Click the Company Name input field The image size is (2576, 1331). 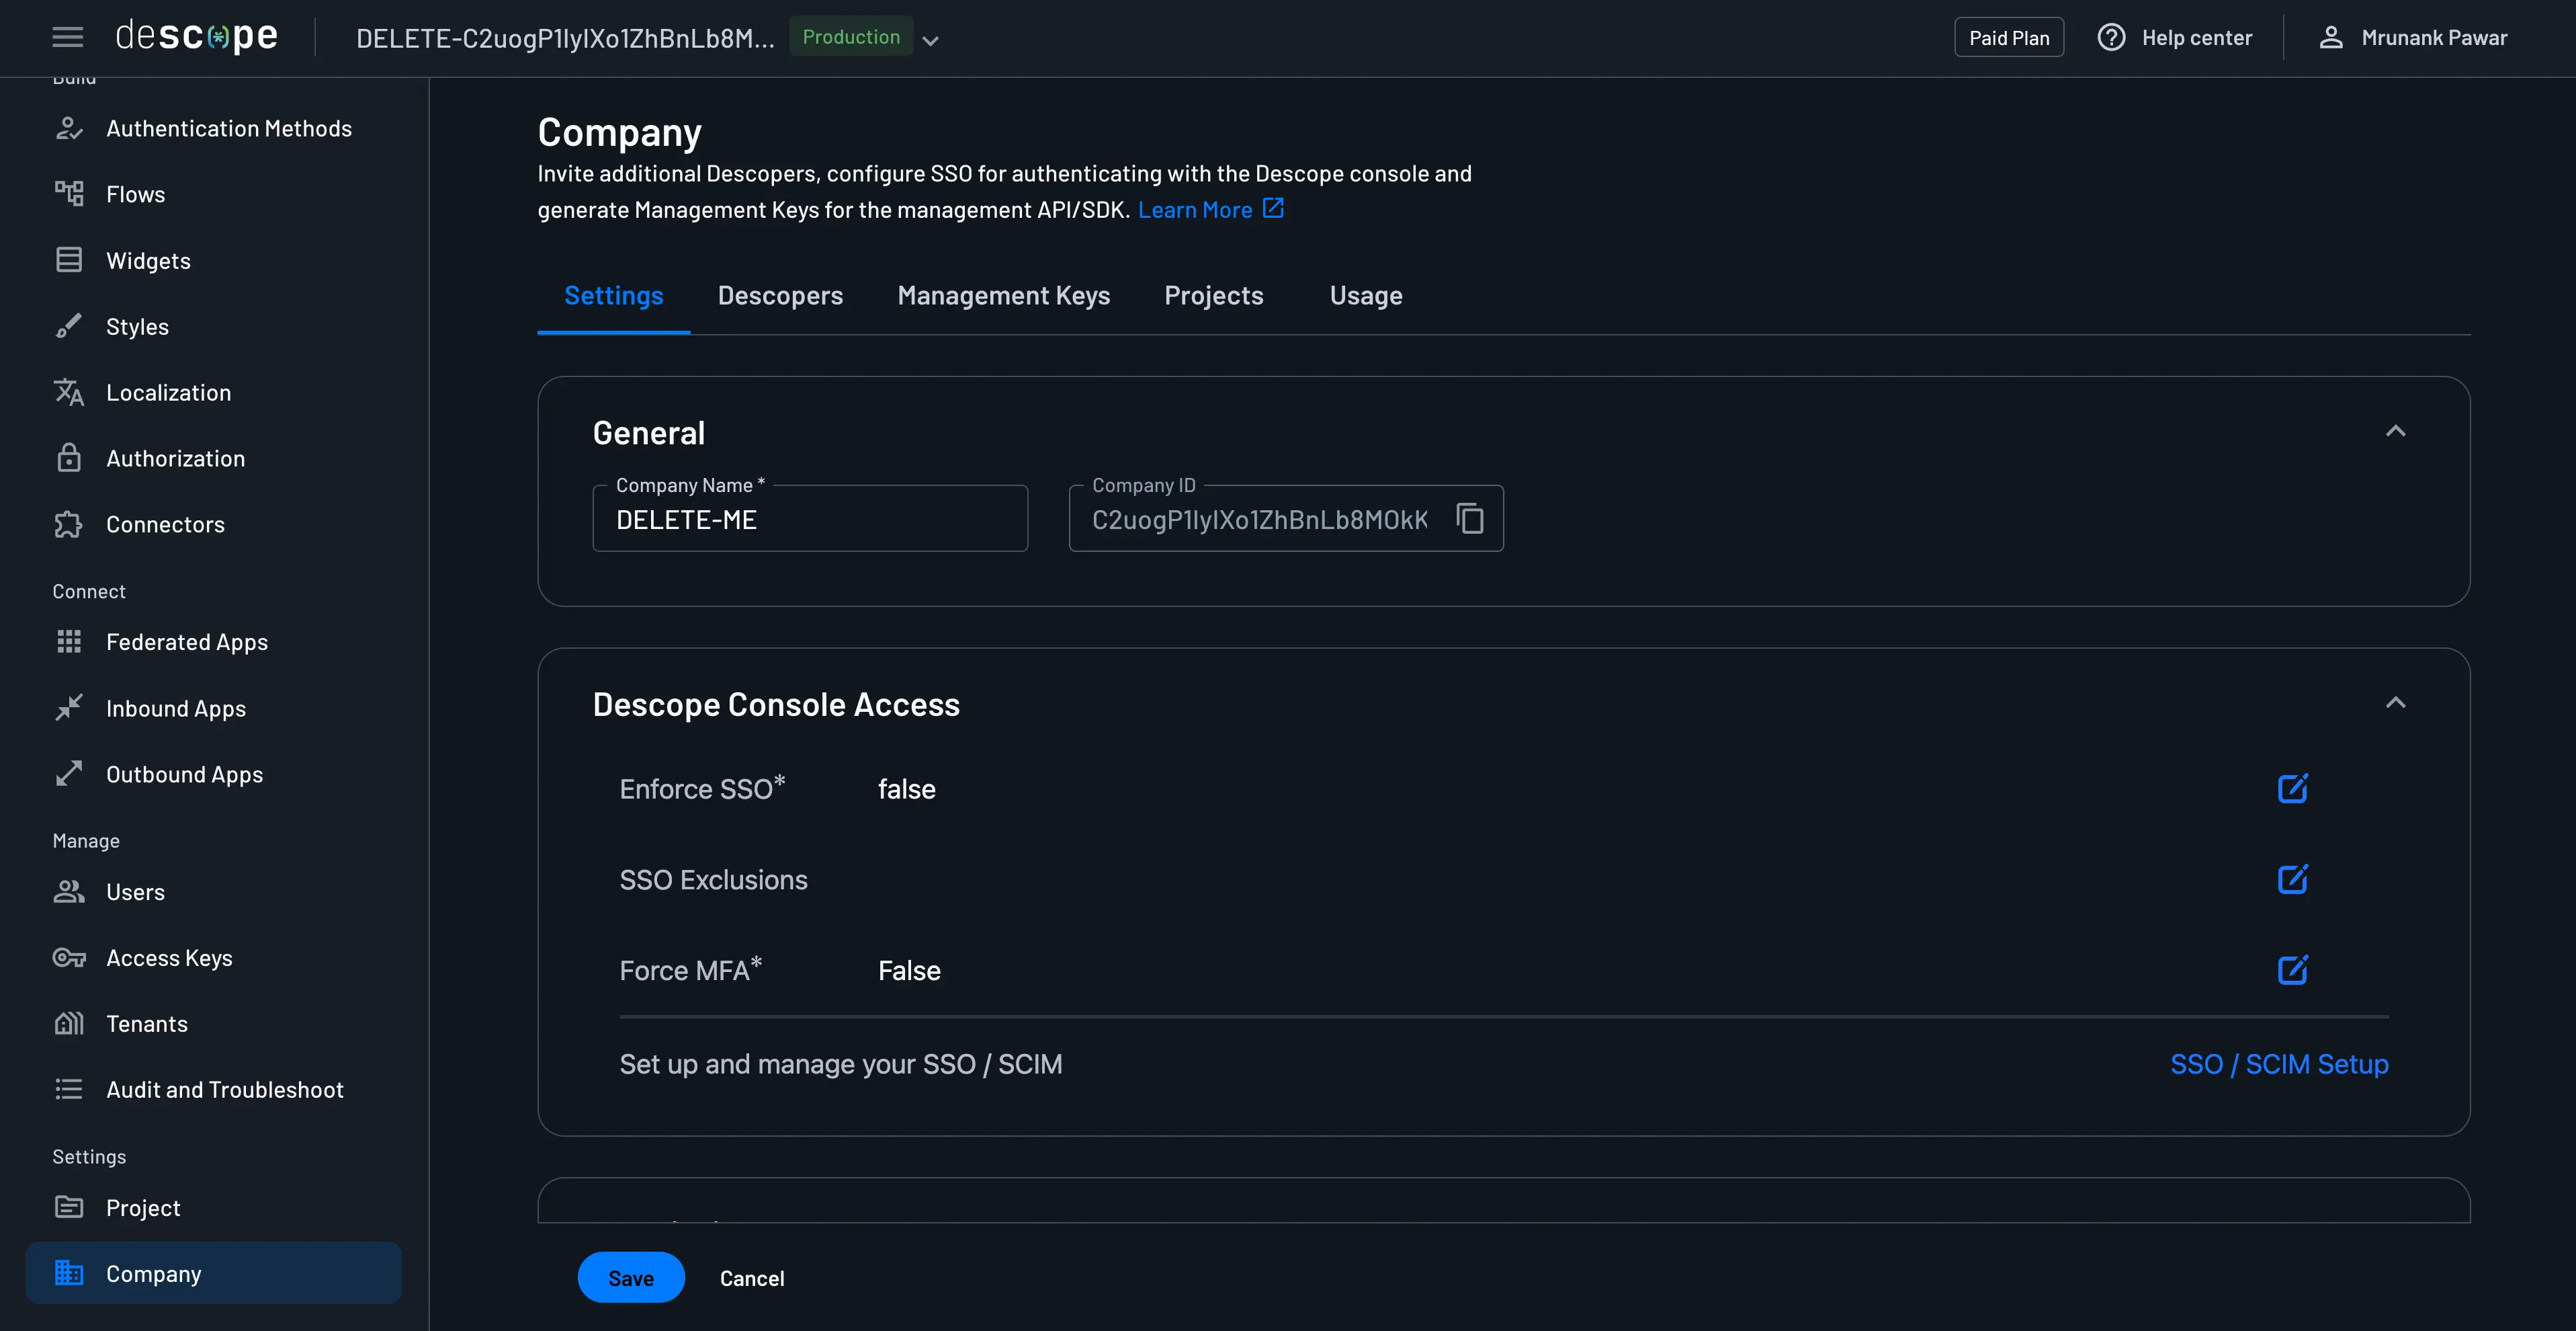pos(809,520)
